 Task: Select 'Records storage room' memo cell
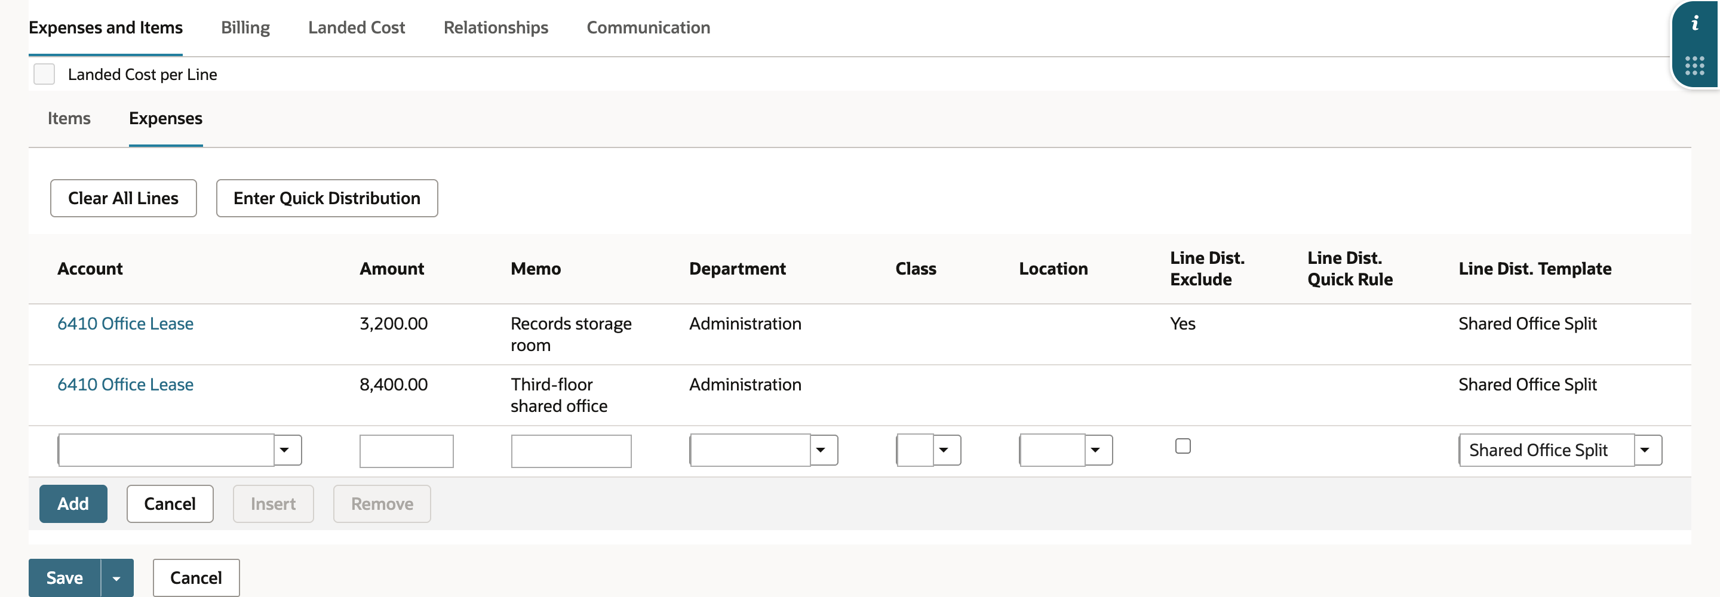pyautogui.click(x=572, y=334)
